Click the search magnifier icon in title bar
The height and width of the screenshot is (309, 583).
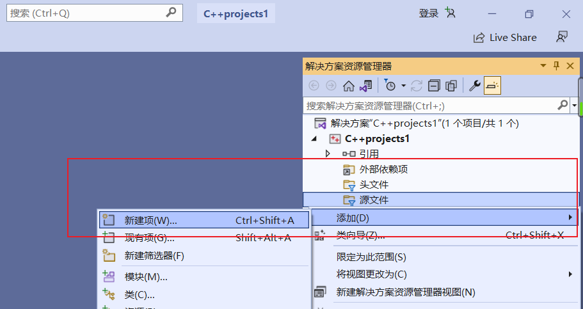click(171, 12)
